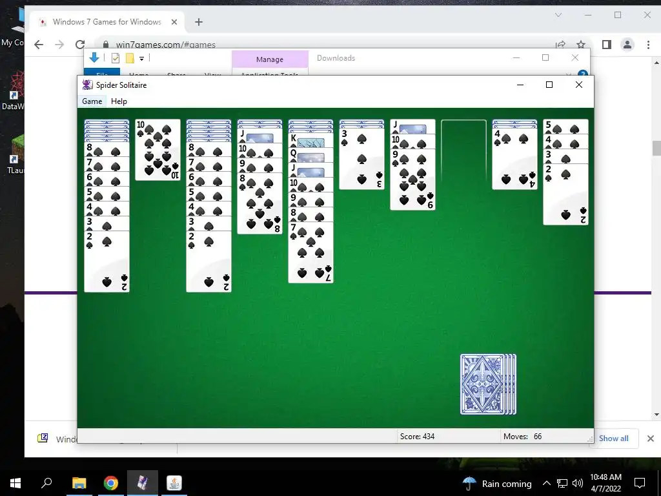
Task: Click the Chrome forward arrow
Action: coord(59,45)
